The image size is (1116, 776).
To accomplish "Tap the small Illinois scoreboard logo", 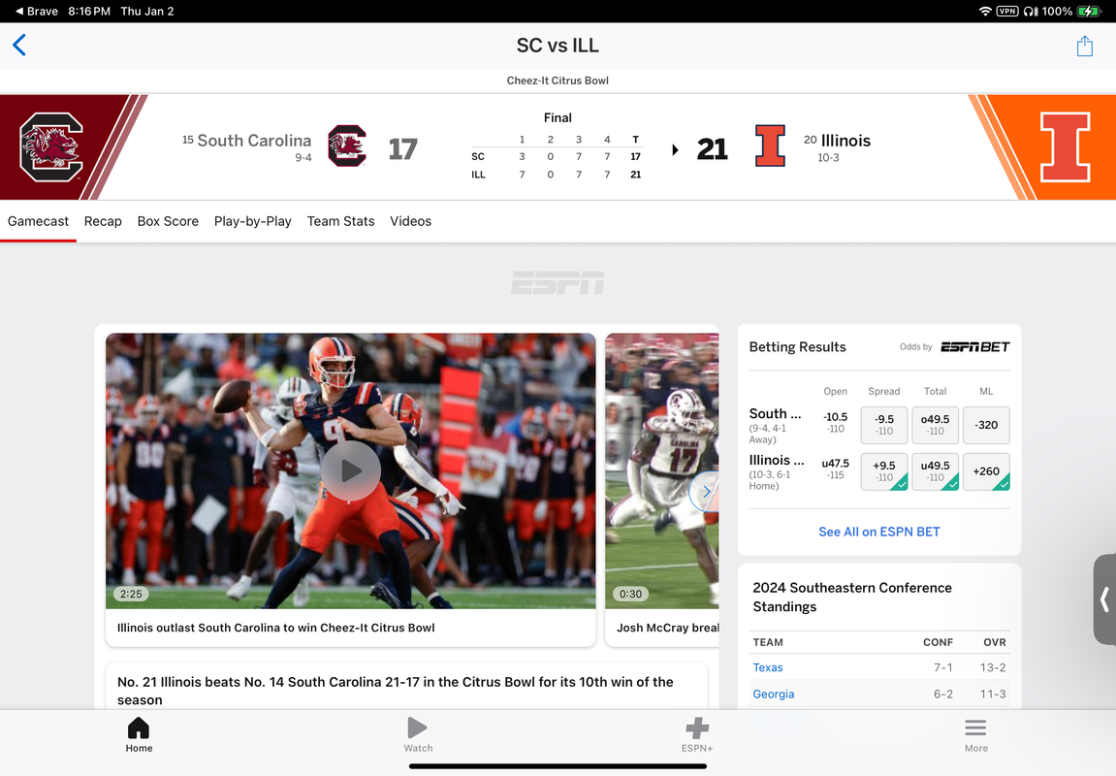I will pyautogui.click(x=770, y=145).
